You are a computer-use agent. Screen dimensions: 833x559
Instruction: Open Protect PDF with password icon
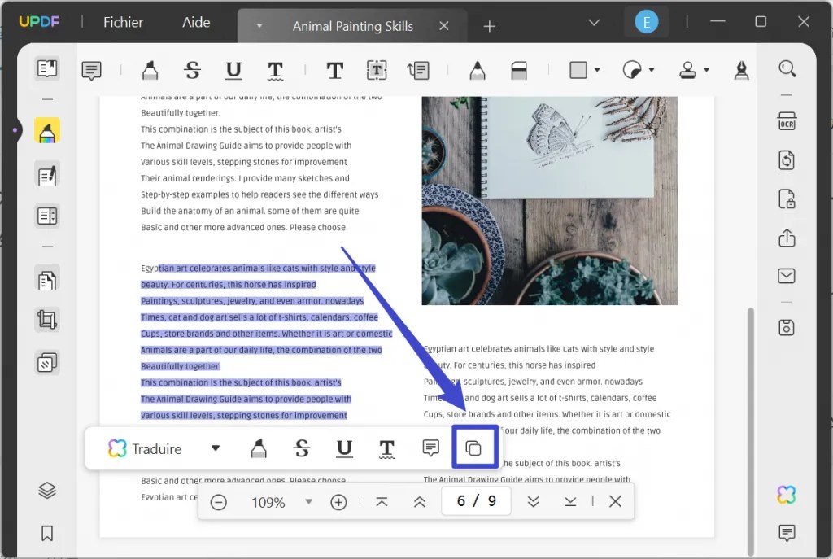point(787,199)
